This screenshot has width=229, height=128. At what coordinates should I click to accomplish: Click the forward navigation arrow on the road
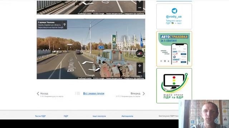point(87,63)
